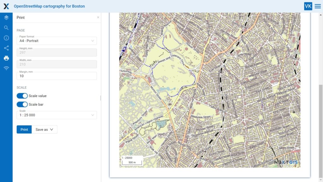Click the "American Legion Highway" map label
Viewport: 323px width, 182px height.
[149, 123]
